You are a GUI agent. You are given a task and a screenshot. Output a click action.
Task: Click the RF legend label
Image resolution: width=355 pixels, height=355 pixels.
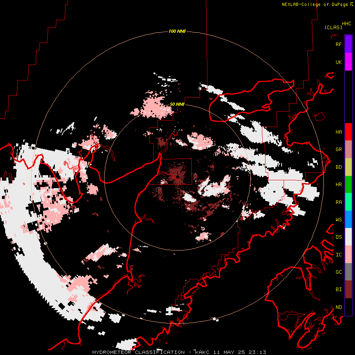pos(338,44)
